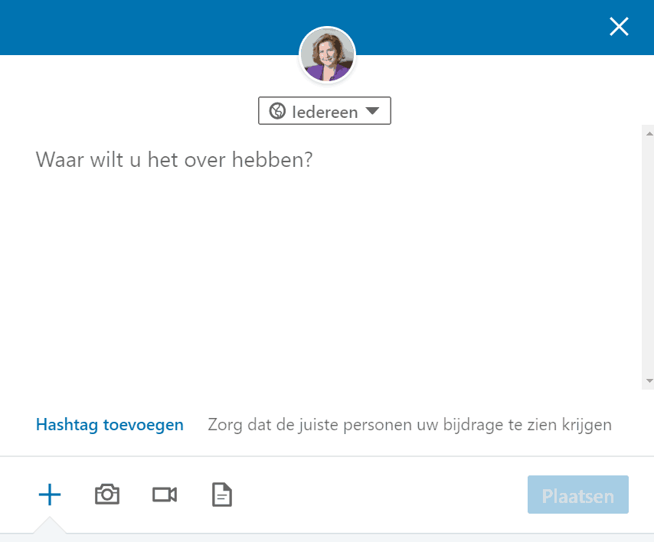Click the vertical scrollbar track
The width and height of the screenshot is (654, 542).
tap(648, 257)
